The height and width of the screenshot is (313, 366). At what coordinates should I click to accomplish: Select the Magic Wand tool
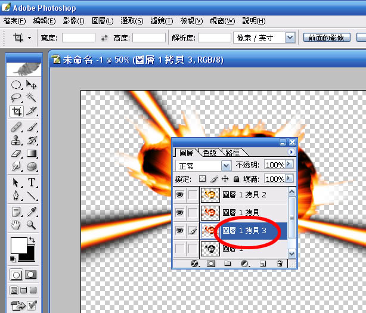32,98
